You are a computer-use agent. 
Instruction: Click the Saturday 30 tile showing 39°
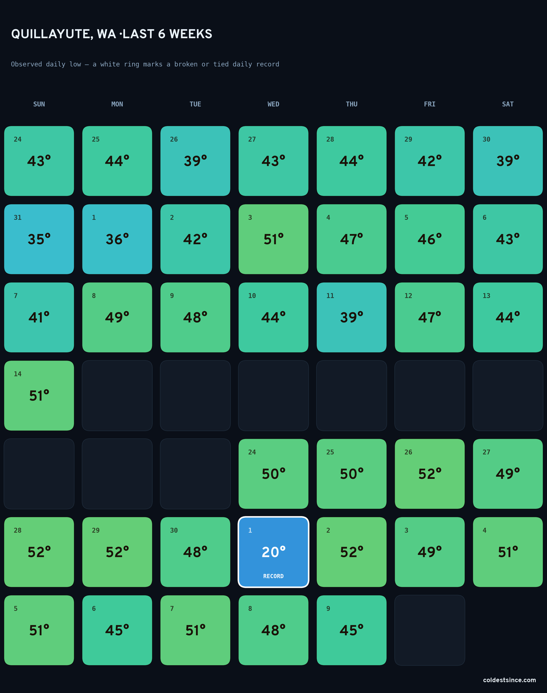tap(508, 161)
